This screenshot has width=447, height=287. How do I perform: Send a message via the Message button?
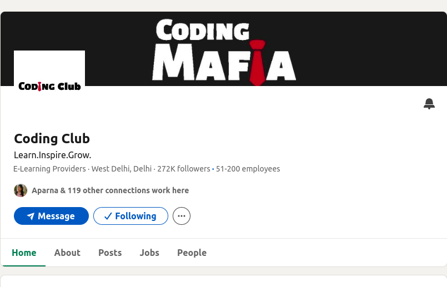56,216
